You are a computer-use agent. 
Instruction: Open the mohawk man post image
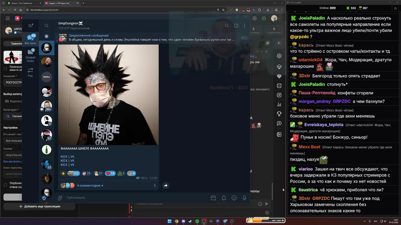pyautogui.click(x=108, y=95)
